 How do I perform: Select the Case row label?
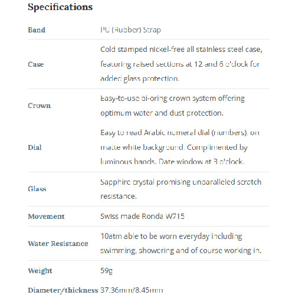[36, 64]
